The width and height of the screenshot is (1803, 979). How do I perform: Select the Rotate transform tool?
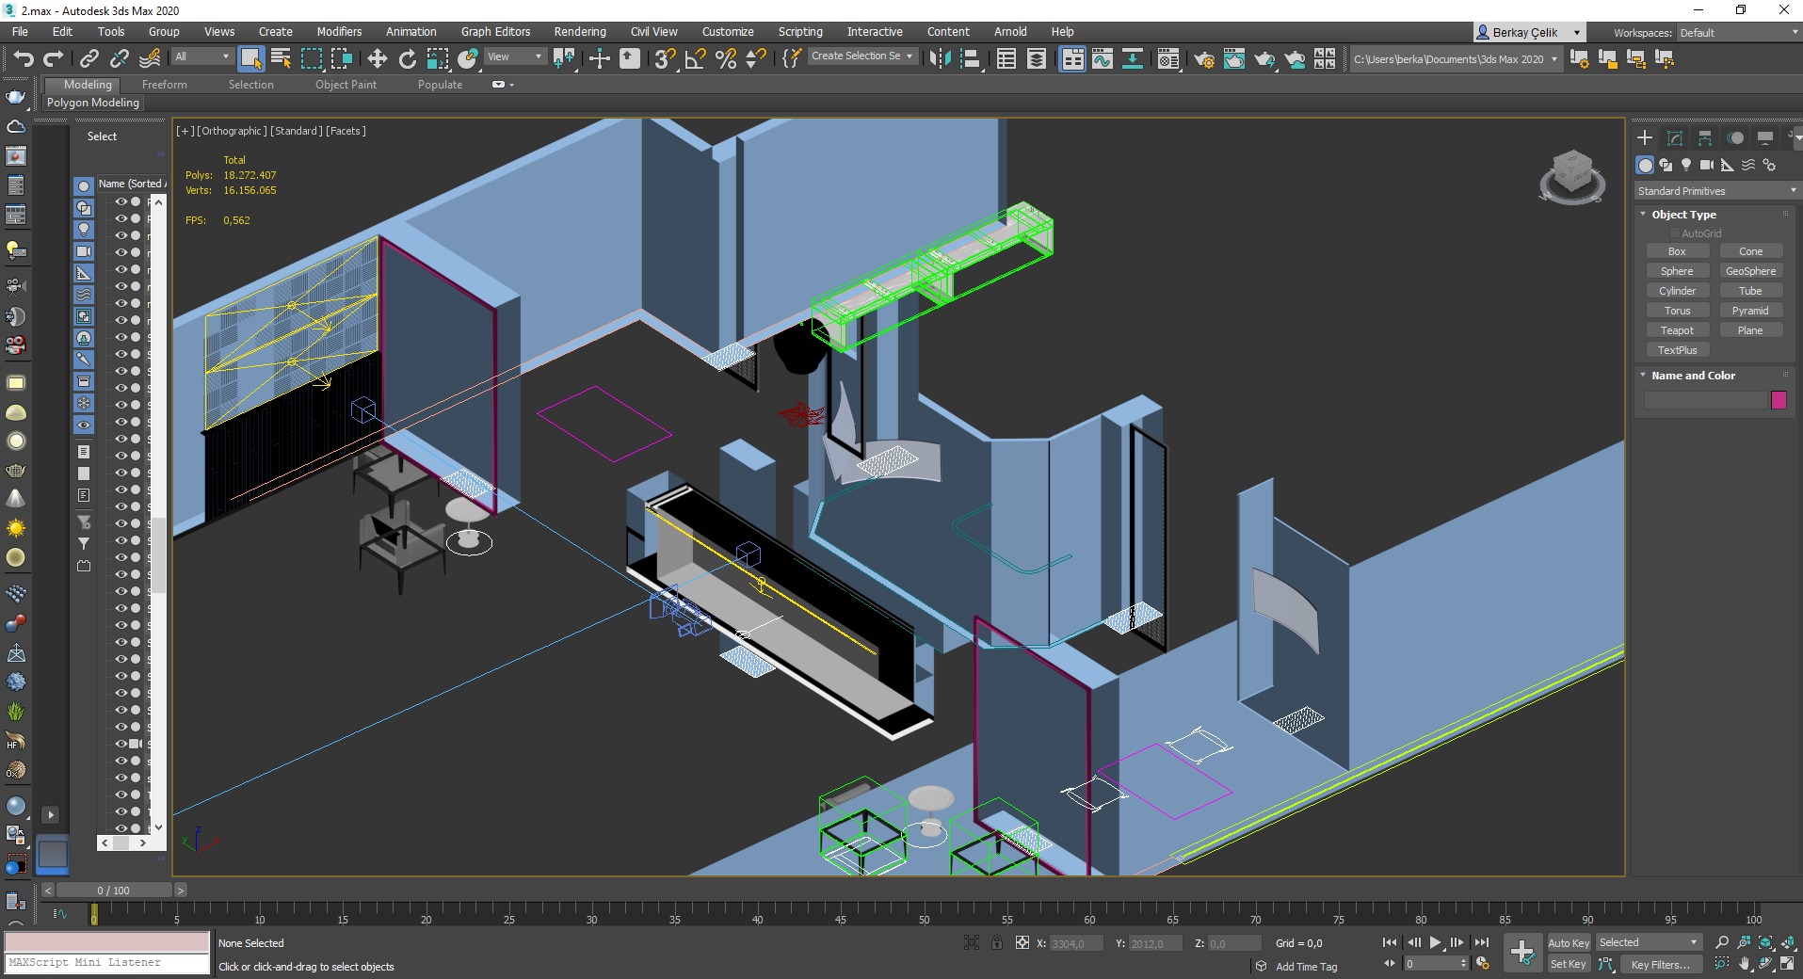pos(407,59)
